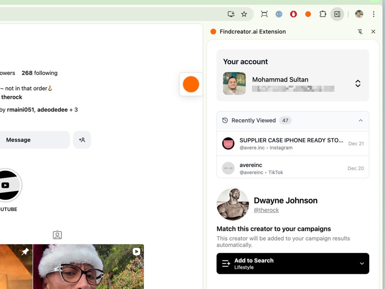The width and height of the screenshot is (385, 289).
Task: Open the avereinc TikTok recent entry
Action: [293, 168]
